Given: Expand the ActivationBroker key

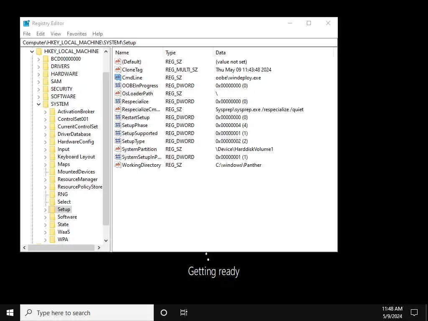Looking at the screenshot, I should 45,112.
